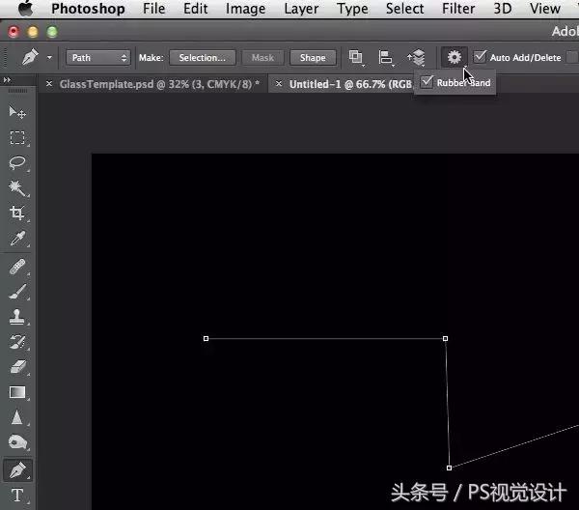This screenshot has height=510, width=579.
Task: Select the Clone Stamp tool
Action: point(17,317)
